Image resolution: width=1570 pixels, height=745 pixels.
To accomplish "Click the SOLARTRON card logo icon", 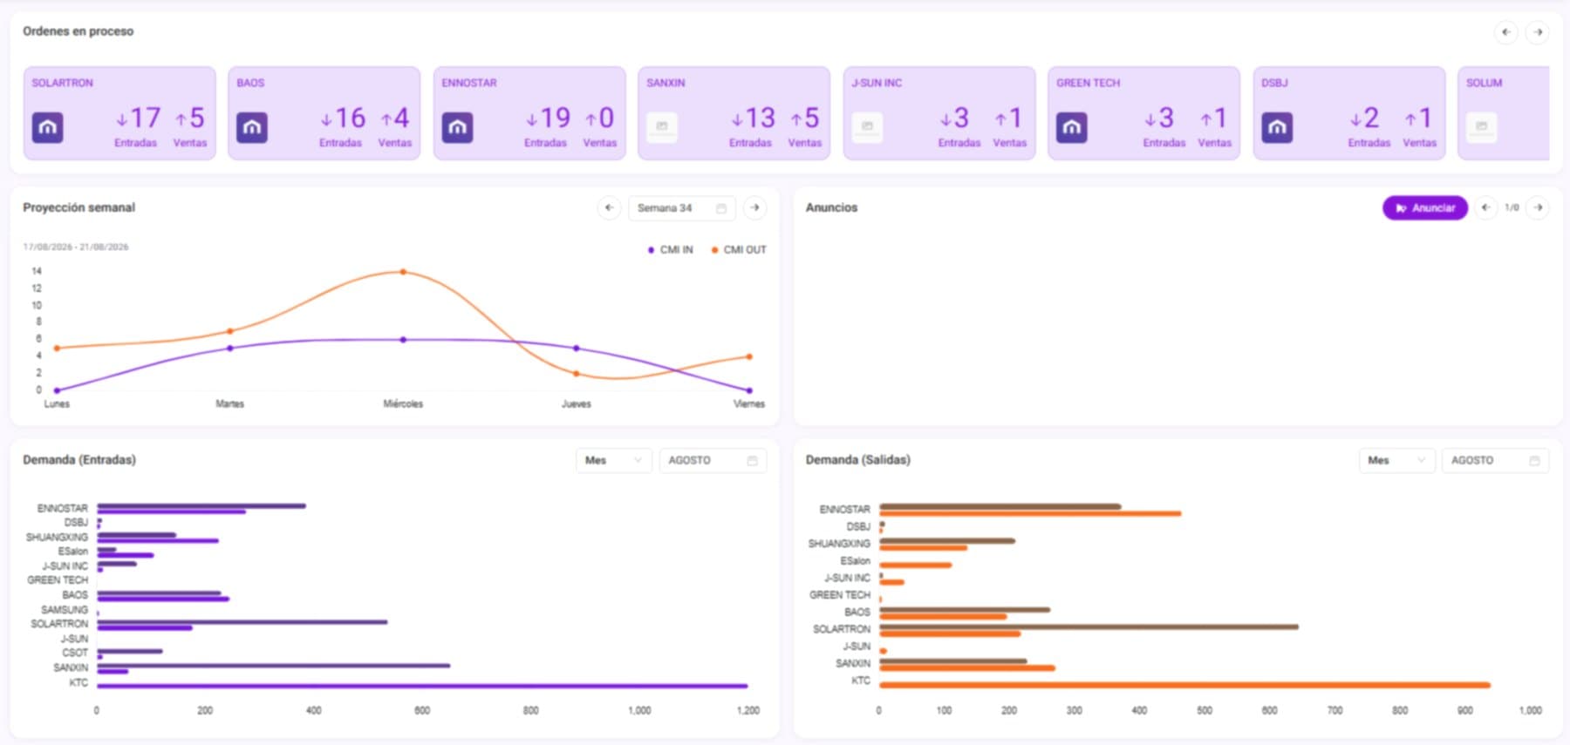I will (48, 128).
